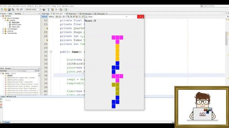Select MyTetris.java in the Projects tree
229x128 pixels.
(x=16, y=25)
